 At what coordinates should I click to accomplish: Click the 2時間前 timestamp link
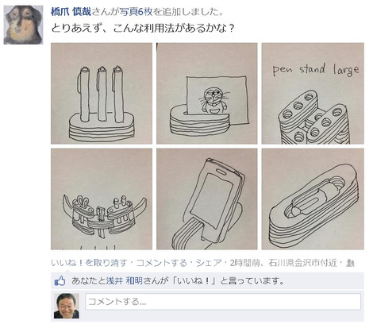click(x=244, y=263)
